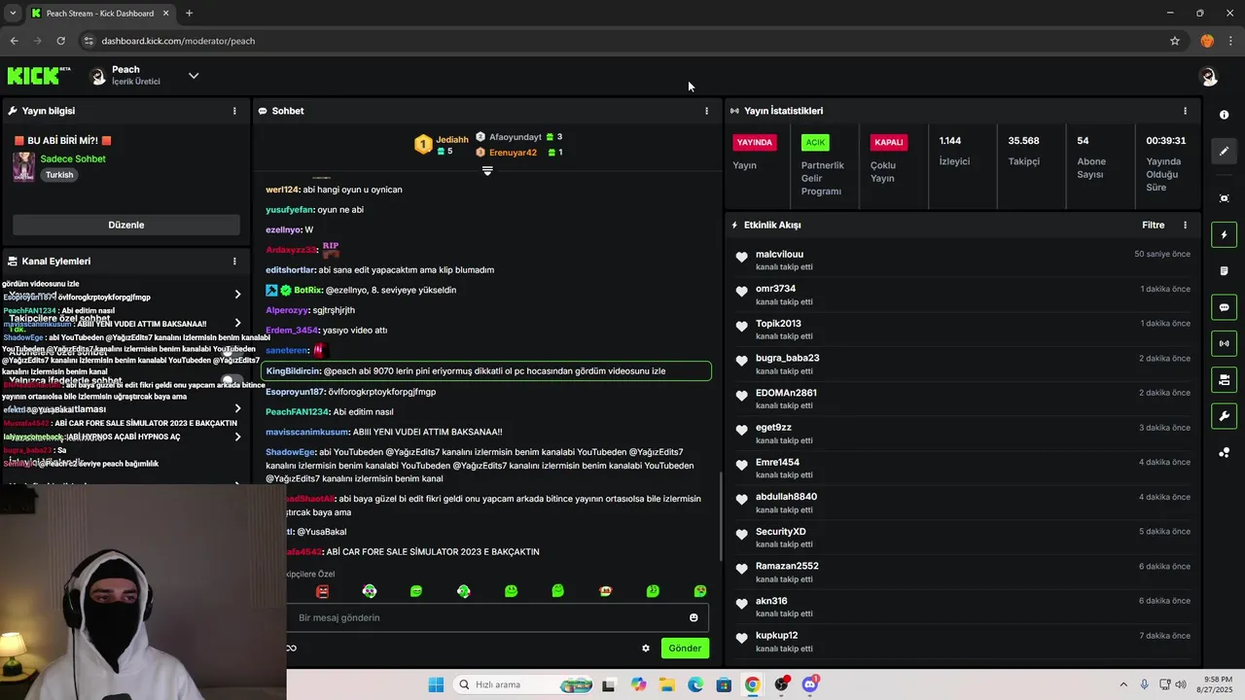Screen dimensions: 1245x700
Task: Toggle the chat bubble panel icon
Action: 1224,307
